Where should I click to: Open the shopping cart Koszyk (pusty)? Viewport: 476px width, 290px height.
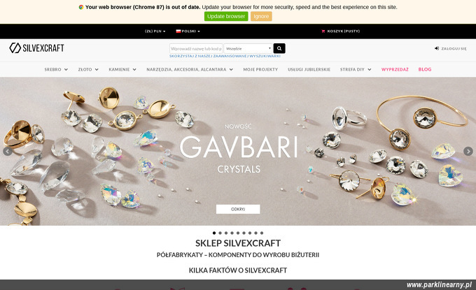pos(340,31)
